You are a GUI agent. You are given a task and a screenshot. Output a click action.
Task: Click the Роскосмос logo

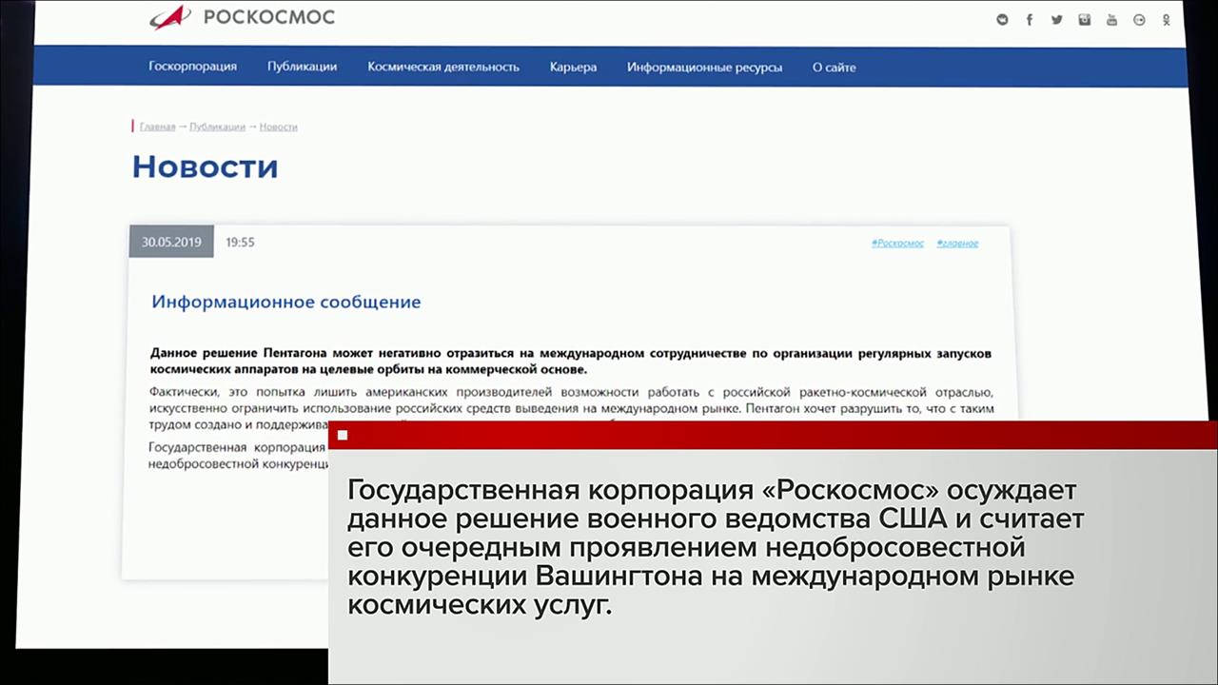coord(242,17)
